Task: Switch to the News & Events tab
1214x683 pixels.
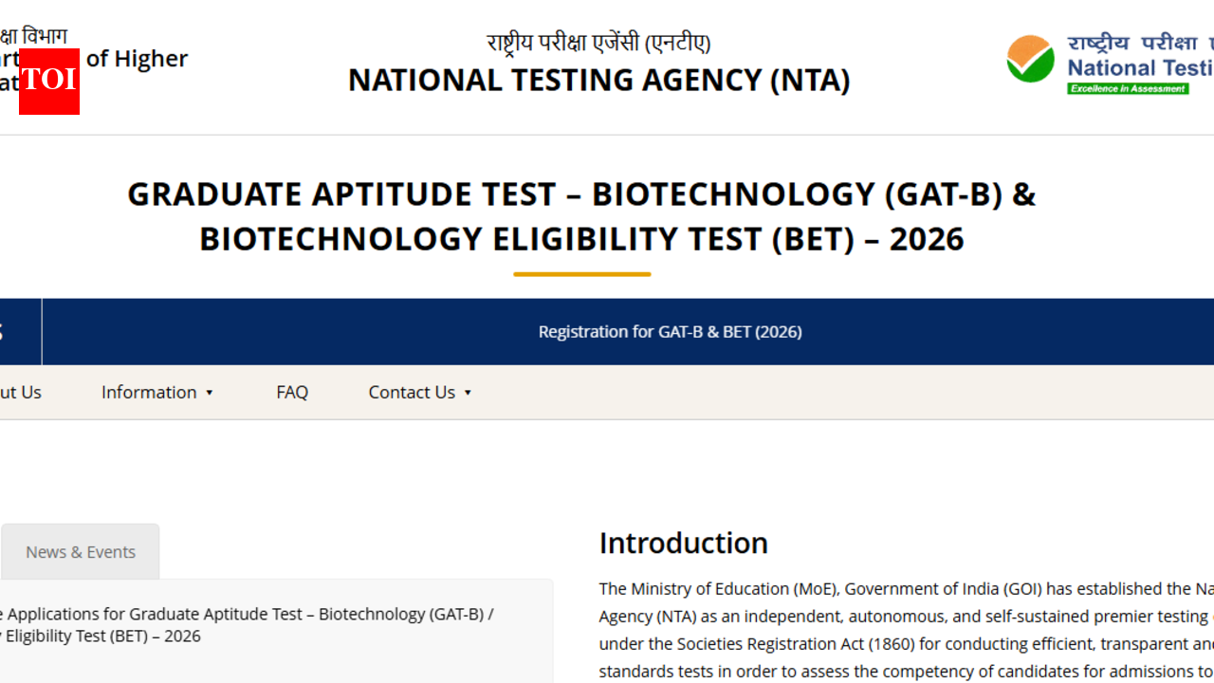Action: (x=80, y=551)
